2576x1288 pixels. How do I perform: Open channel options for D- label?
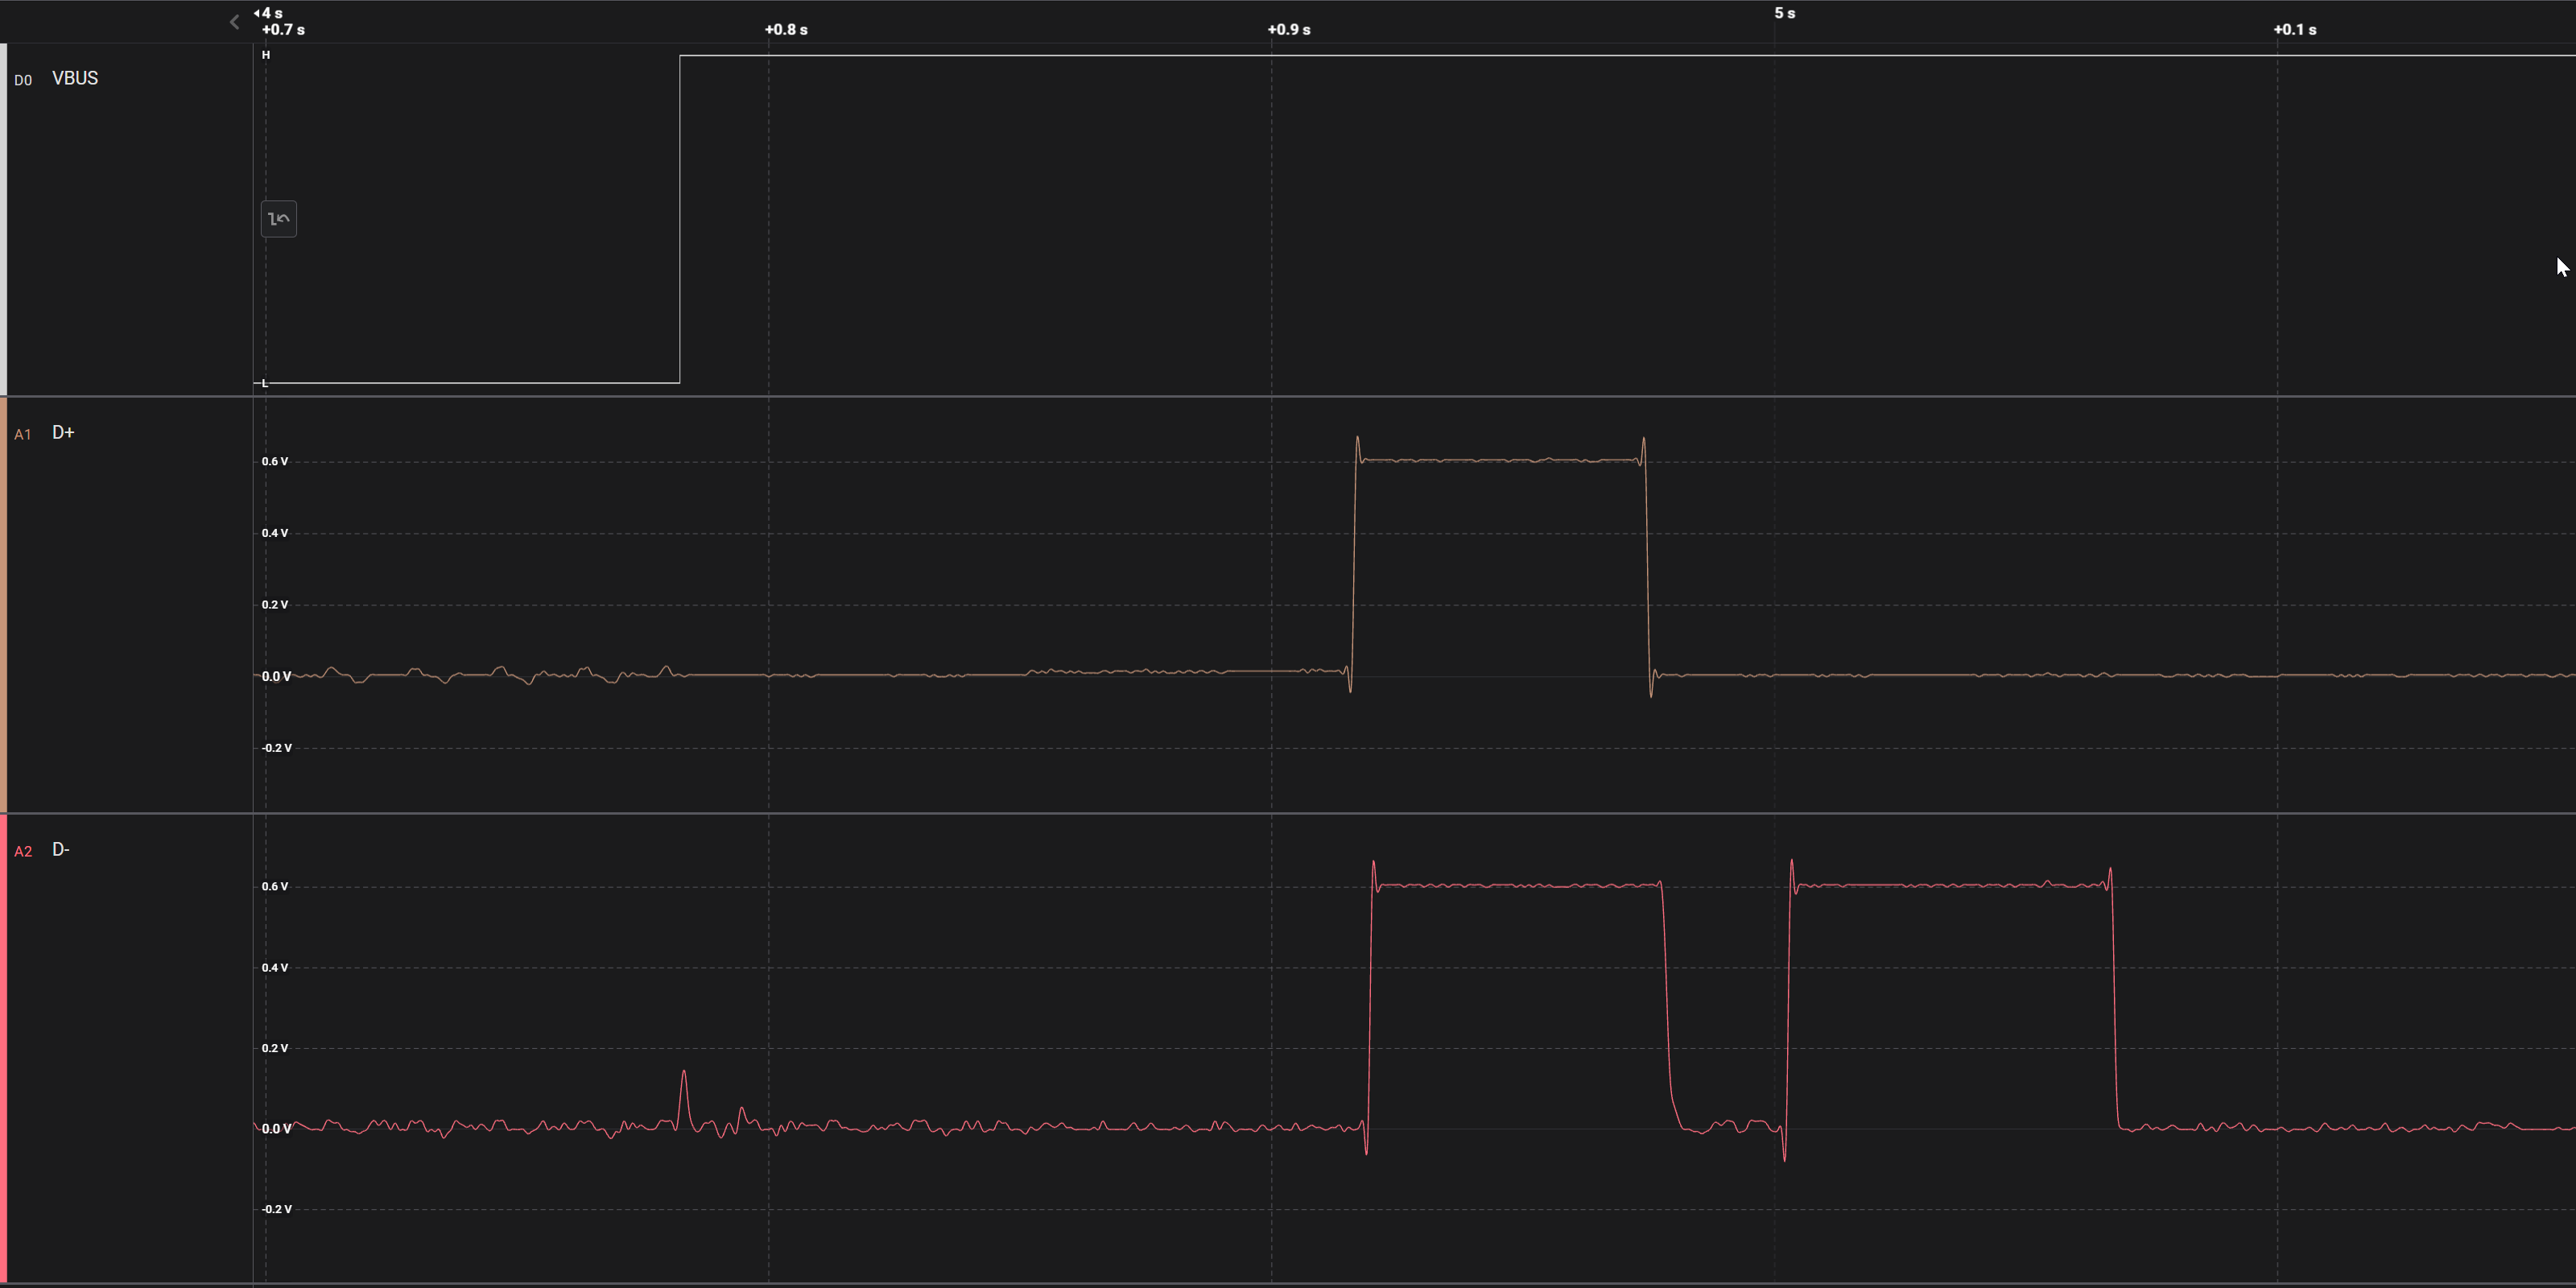[x=61, y=849]
